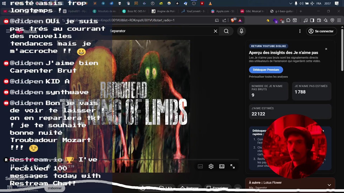Click the Débloquer Premium button
This screenshot has height=193, width=344.
tap(266, 70)
